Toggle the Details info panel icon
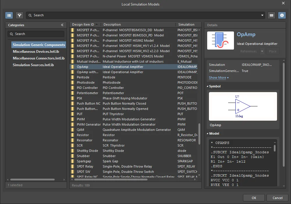The image size is (291, 204). (282, 15)
